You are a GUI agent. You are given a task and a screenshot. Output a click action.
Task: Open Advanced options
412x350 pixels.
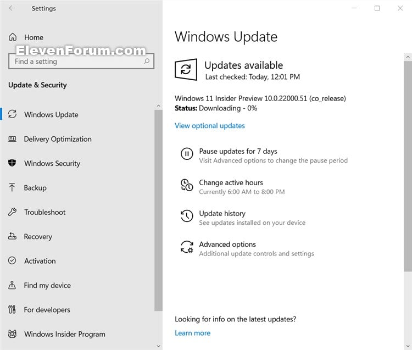[x=227, y=245]
